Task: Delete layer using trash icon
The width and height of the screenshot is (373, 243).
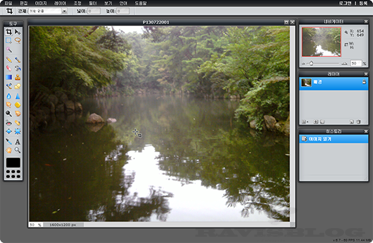Action: pyautogui.click(x=359, y=122)
